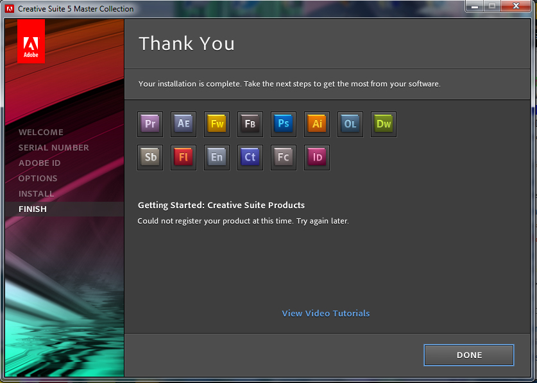
Task: Select the Soundbooth (Sb) icon
Action: tap(150, 158)
